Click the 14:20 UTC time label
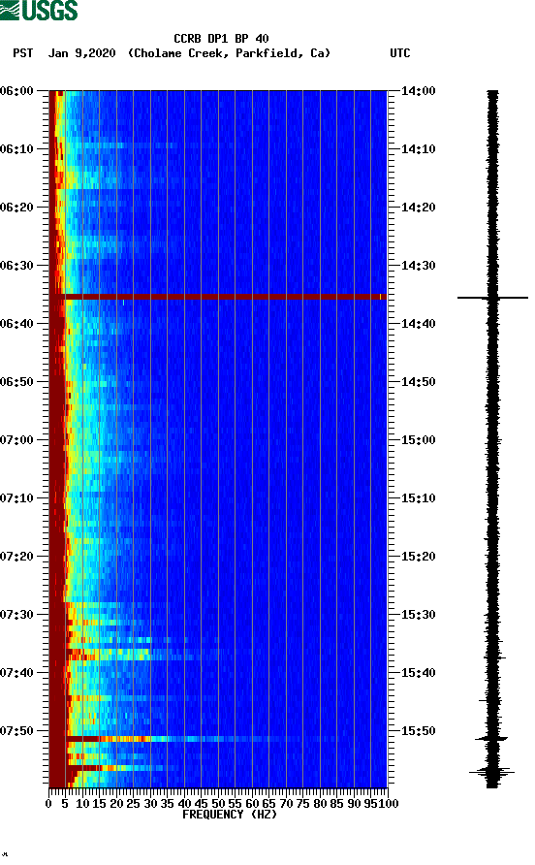This screenshot has width=535, height=865. (419, 208)
